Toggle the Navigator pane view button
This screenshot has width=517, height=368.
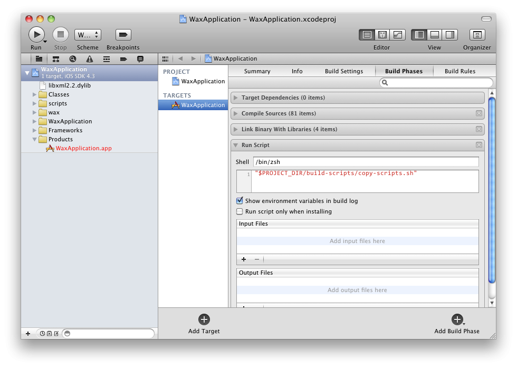click(x=419, y=35)
